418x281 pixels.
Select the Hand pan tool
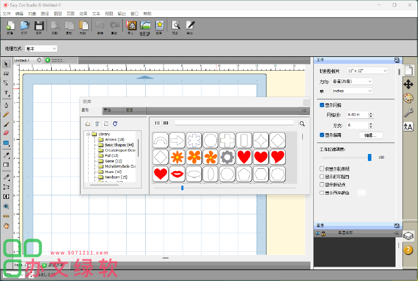point(6,226)
